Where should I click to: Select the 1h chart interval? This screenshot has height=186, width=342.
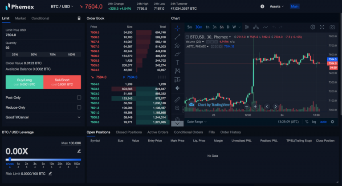208,27
